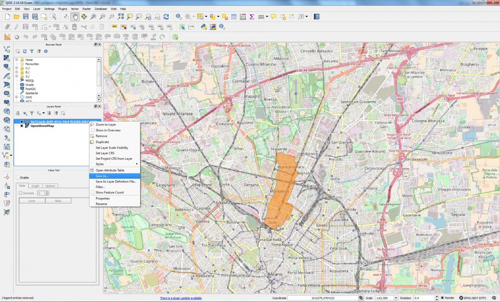Screen dimensions: 500x302
Task: Click the Cut Features scissors icon
Action: pos(83,27)
